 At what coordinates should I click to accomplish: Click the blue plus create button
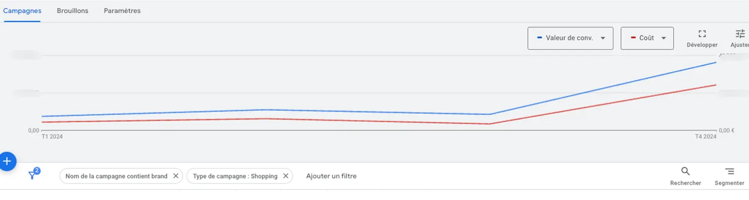pos(7,162)
